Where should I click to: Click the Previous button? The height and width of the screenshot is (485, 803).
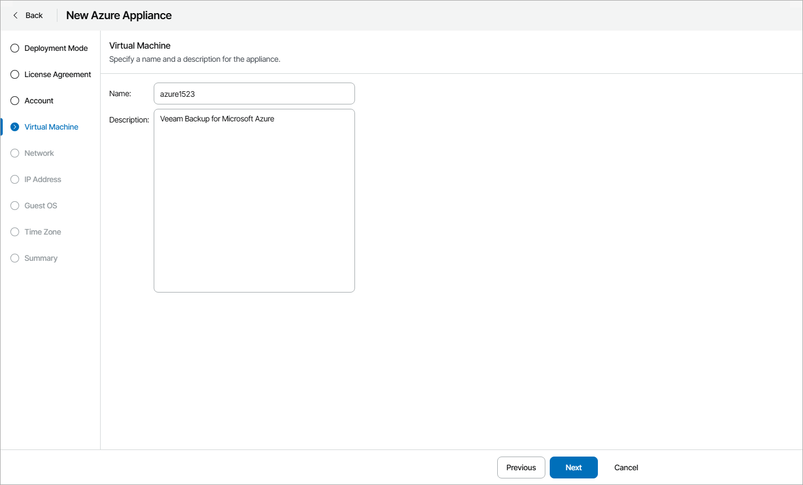521,468
